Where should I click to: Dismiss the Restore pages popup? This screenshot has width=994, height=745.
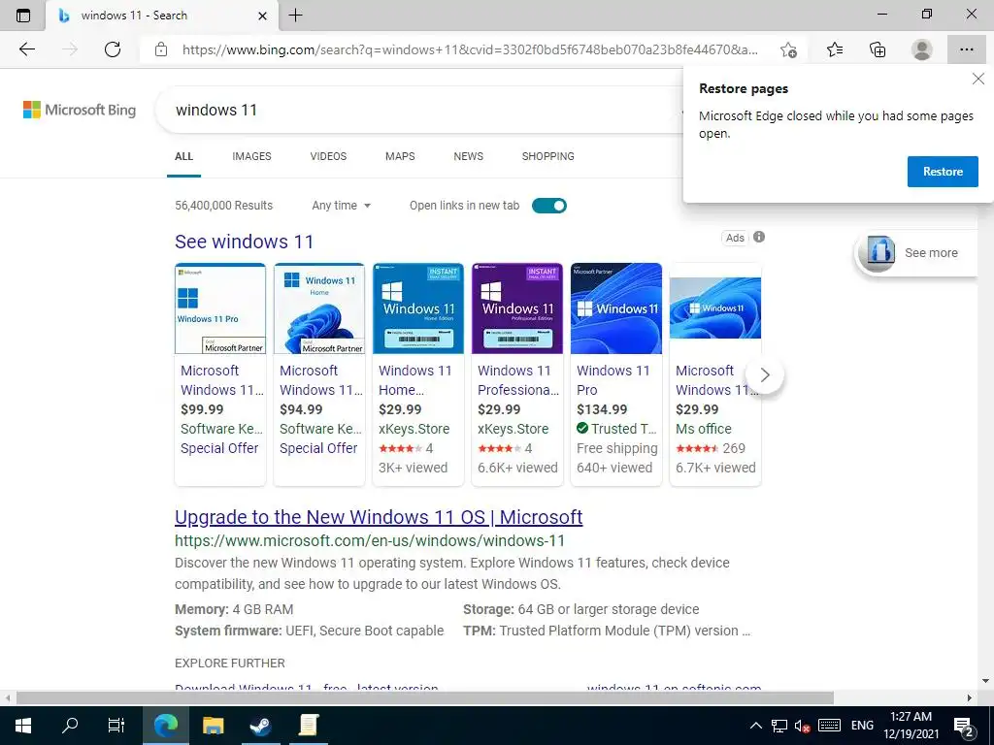point(978,79)
